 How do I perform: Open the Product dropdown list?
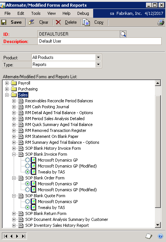[98, 57]
